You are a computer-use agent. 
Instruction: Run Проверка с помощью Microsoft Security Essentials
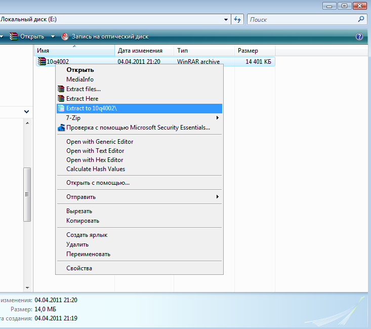(x=139, y=128)
